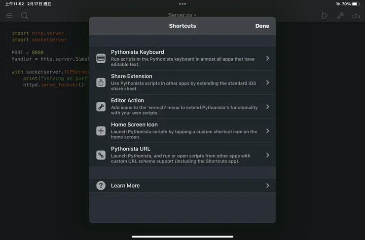Screen dimensions: 365x240
Task: Open the Learn More question mark icon
Action: pos(101,186)
